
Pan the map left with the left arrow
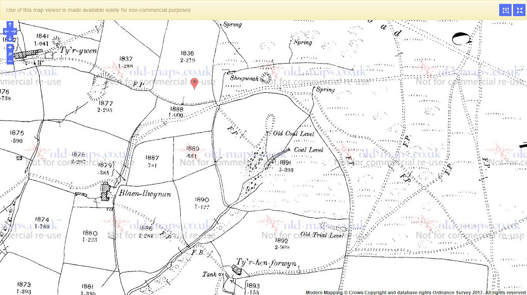(6, 31)
